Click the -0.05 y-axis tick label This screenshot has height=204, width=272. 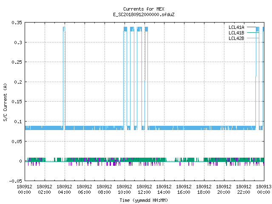coord(16,181)
